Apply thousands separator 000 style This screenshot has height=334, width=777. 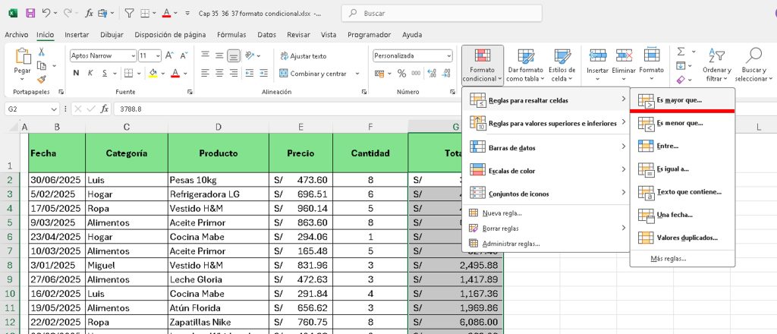click(417, 74)
